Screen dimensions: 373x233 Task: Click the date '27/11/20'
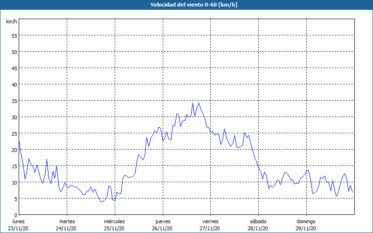pyautogui.click(x=209, y=228)
